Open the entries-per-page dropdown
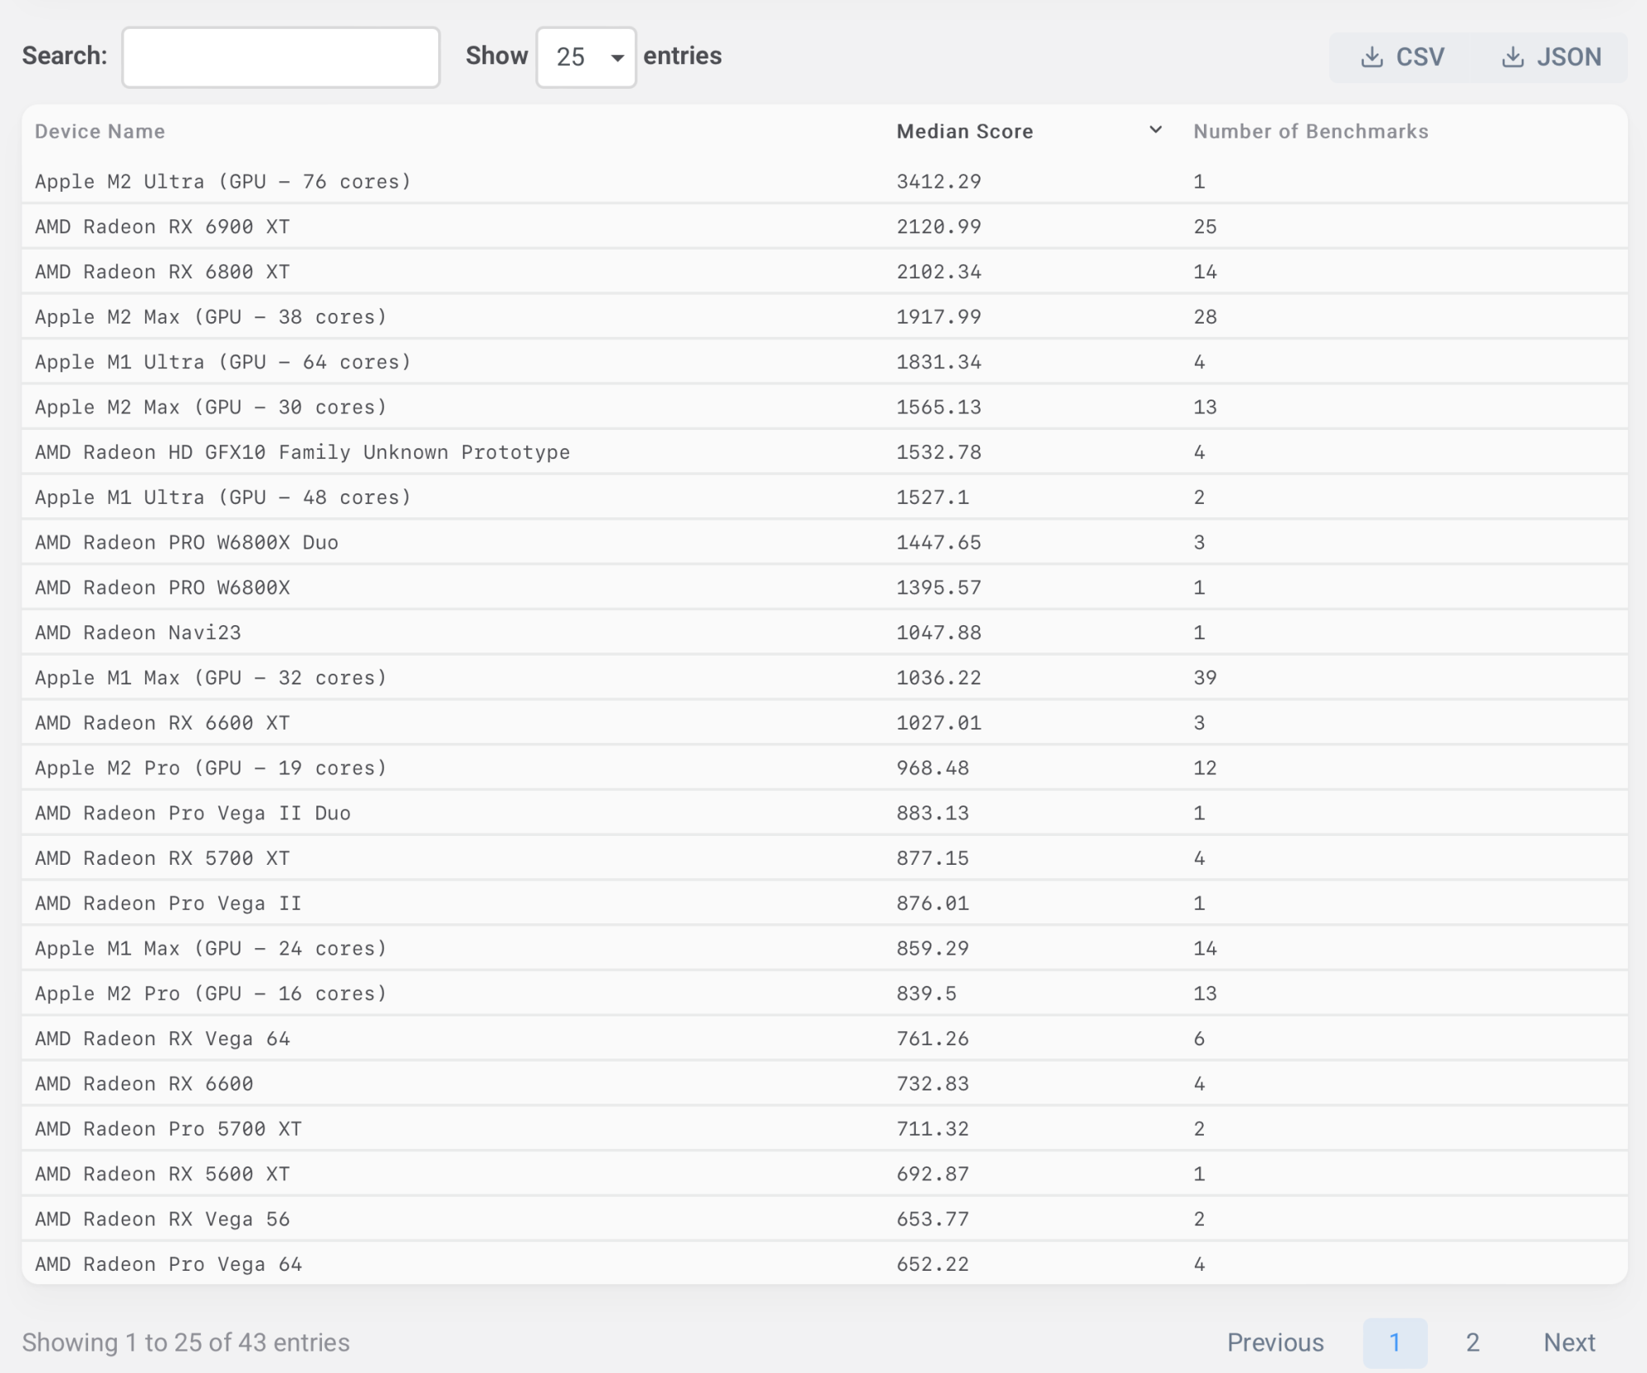 [x=586, y=57]
